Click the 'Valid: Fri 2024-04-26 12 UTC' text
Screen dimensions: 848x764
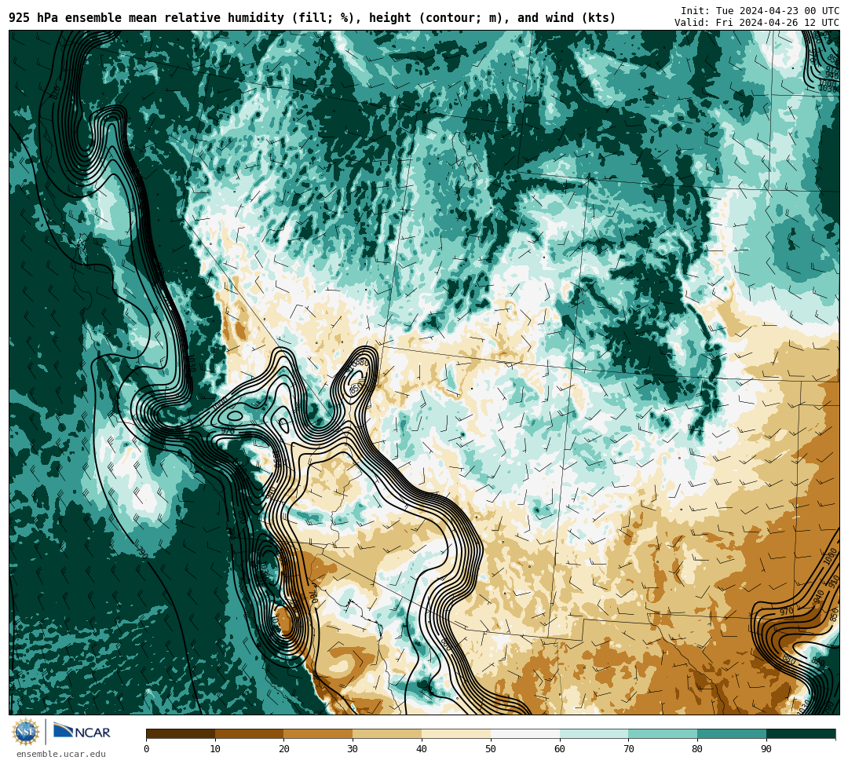pyautogui.click(x=757, y=23)
